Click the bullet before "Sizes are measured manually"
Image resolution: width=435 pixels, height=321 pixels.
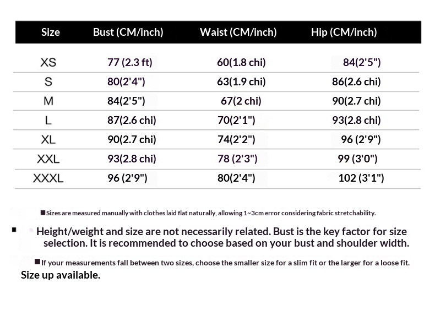[43, 213]
